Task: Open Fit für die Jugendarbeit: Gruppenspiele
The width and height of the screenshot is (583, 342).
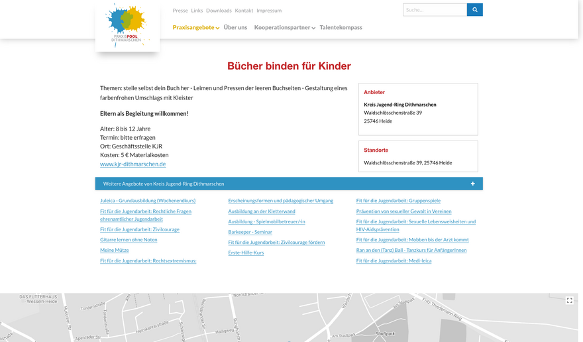Action: [398, 201]
